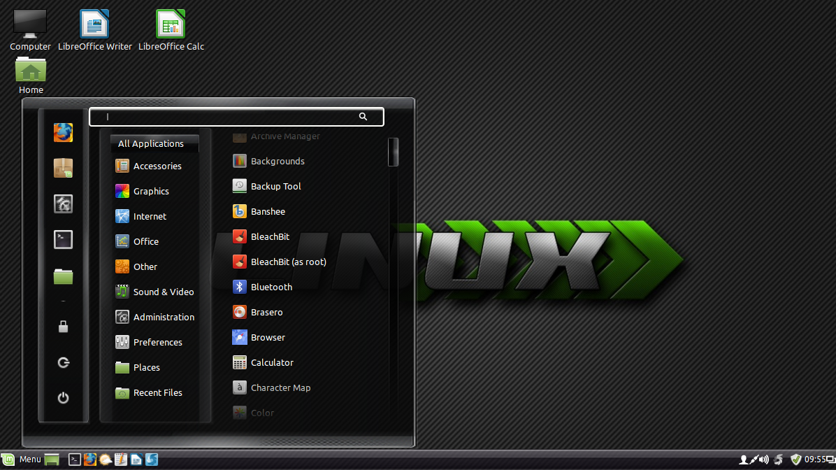Open Computer desktop icon

[30, 30]
